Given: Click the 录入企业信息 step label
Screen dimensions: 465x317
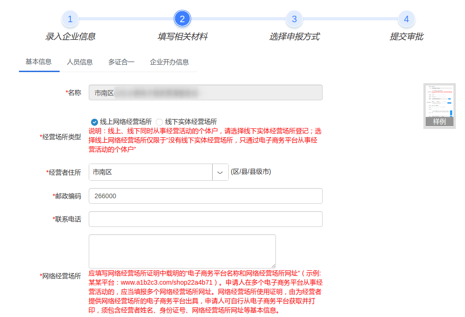Looking at the screenshot, I should click(x=70, y=37).
